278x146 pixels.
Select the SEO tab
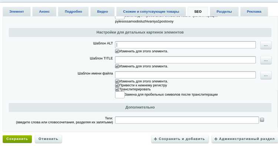tap(198, 12)
